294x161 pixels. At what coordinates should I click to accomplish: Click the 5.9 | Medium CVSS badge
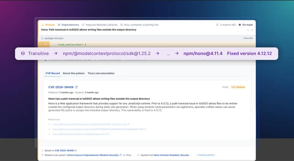pos(238,87)
